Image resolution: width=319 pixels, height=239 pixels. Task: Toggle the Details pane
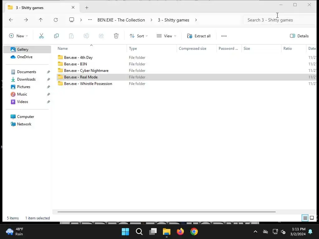pyautogui.click(x=299, y=36)
